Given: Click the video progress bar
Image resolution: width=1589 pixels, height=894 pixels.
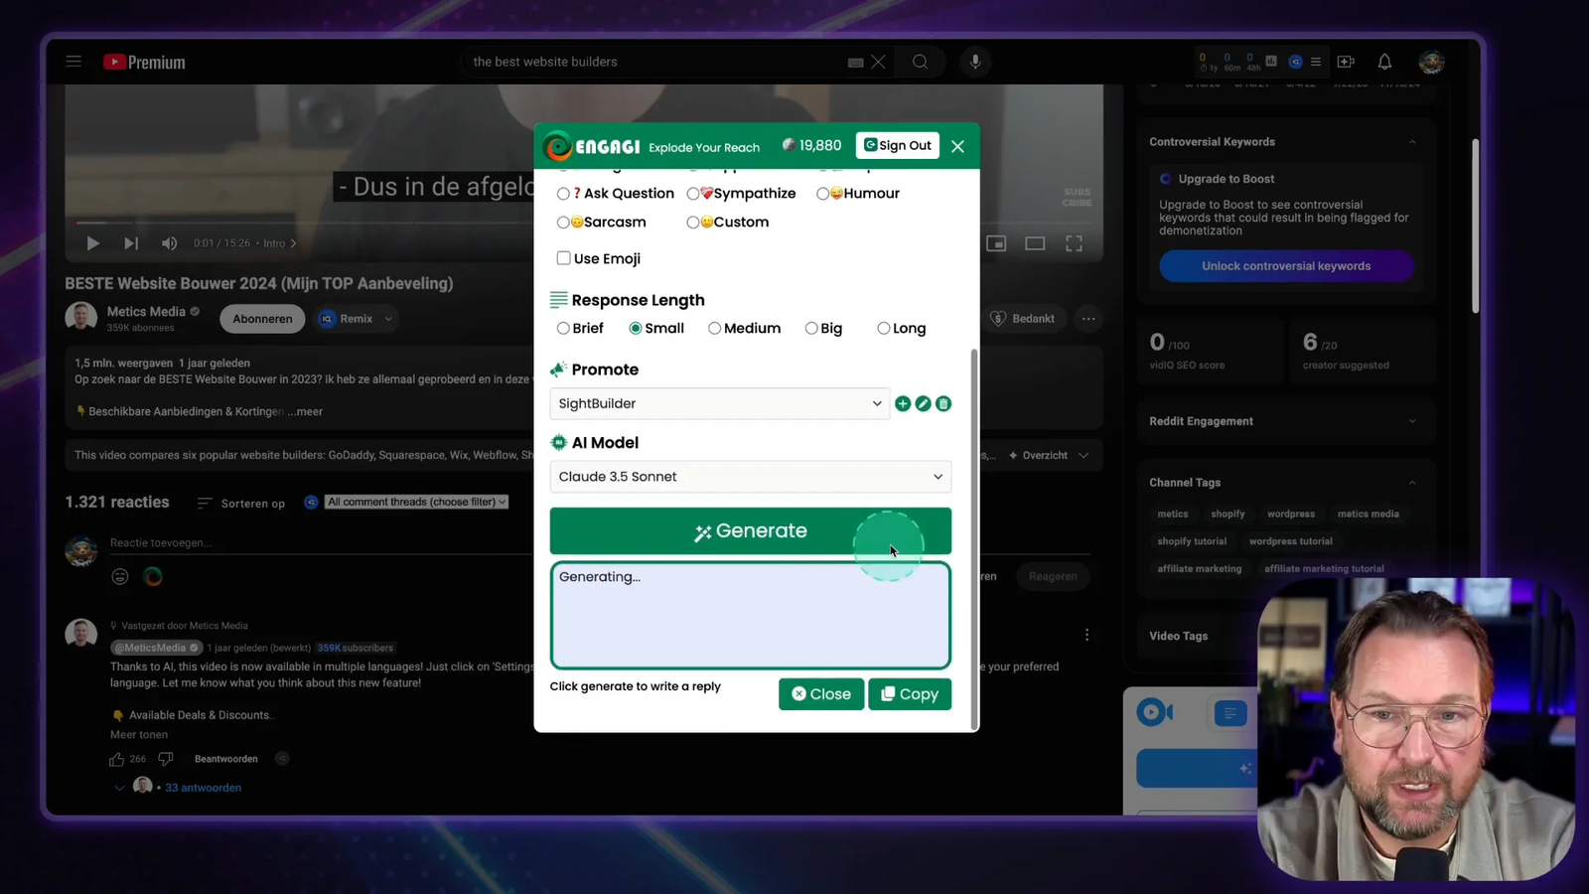Looking at the screenshot, I should pyautogui.click(x=584, y=223).
